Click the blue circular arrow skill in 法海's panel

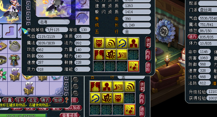(x=122, y=43)
